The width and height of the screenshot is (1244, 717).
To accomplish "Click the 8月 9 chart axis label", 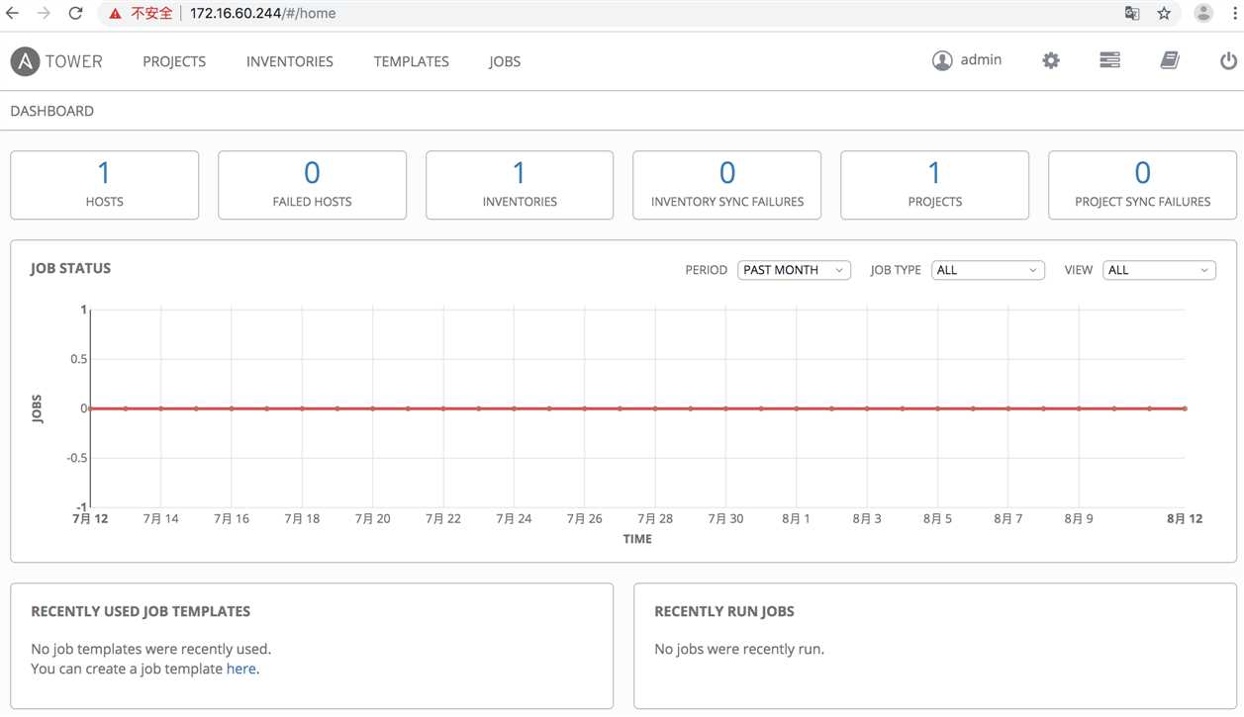I will coord(1078,519).
